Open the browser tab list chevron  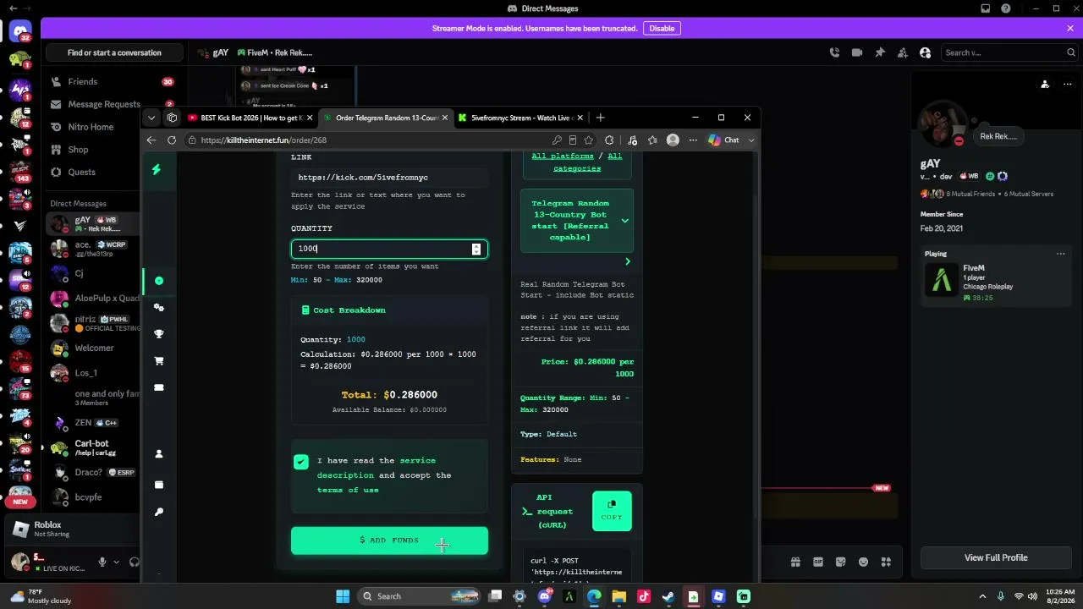151,118
